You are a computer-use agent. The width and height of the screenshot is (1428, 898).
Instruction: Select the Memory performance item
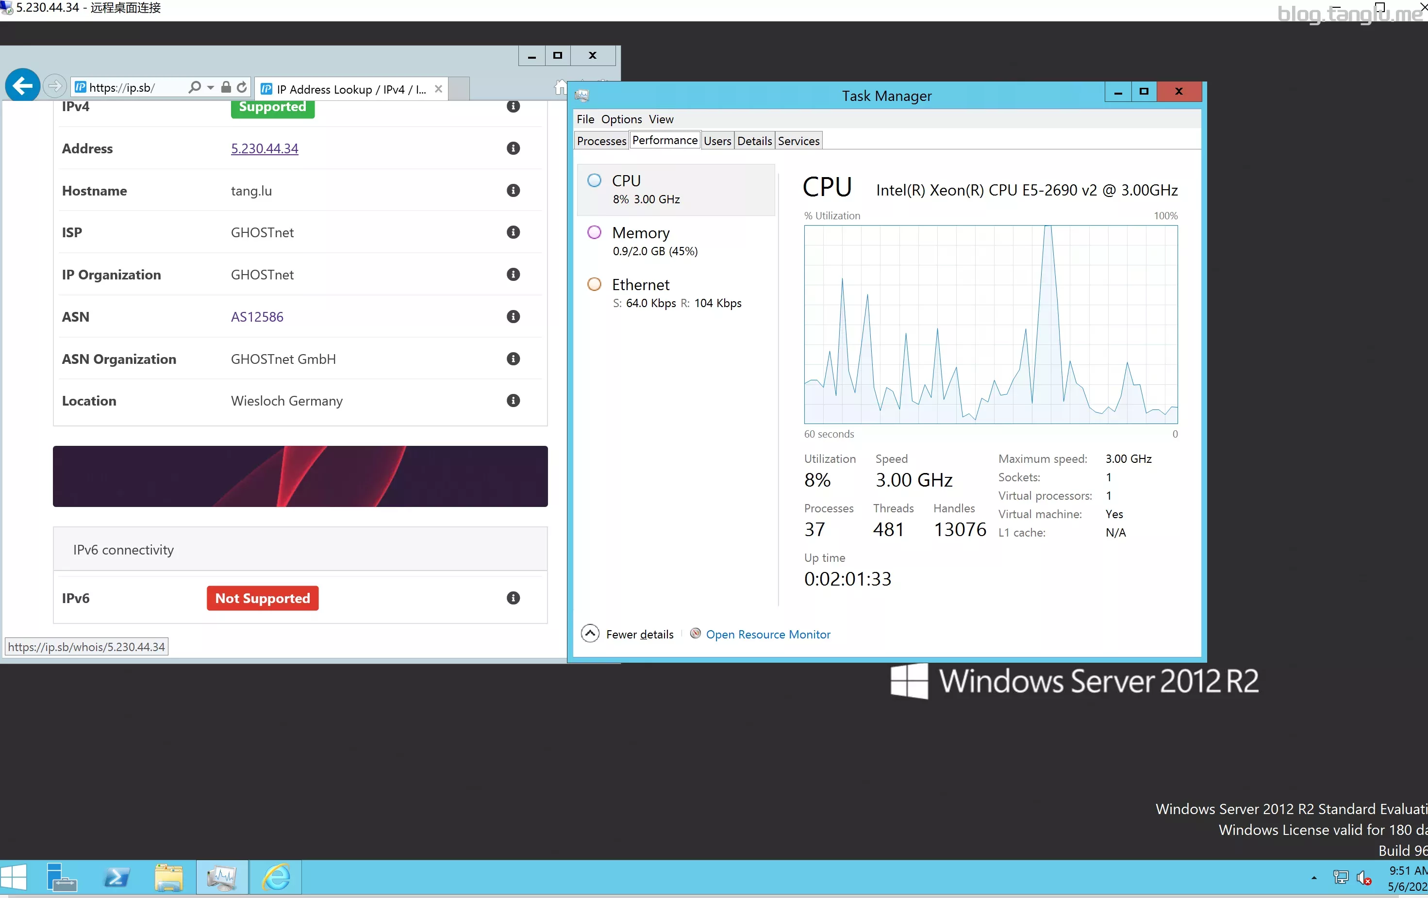pyautogui.click(x=676, y=241)
